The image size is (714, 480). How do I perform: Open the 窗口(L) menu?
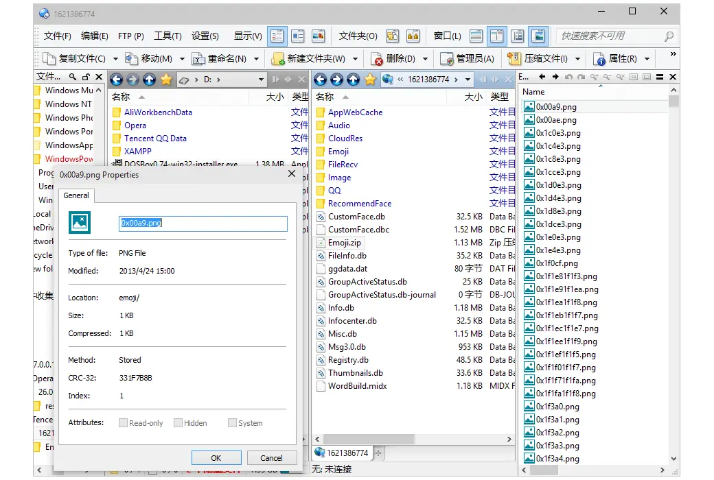tap(447, 36)
